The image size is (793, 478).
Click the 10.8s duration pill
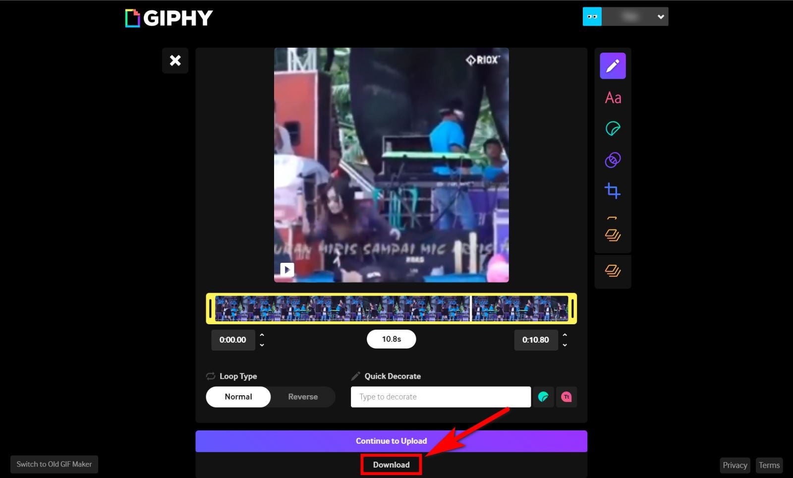391,339
